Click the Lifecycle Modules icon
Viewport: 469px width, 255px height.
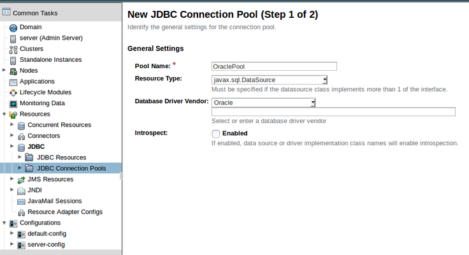[13, 92]
